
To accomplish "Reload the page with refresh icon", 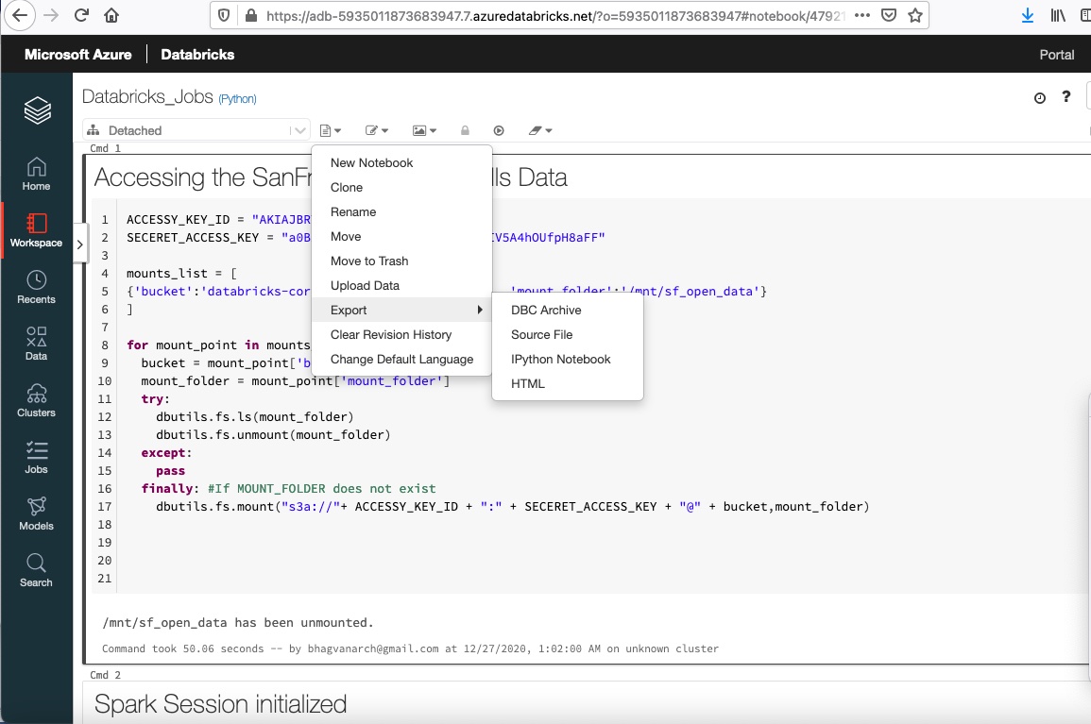I will (x=81, y=15).
